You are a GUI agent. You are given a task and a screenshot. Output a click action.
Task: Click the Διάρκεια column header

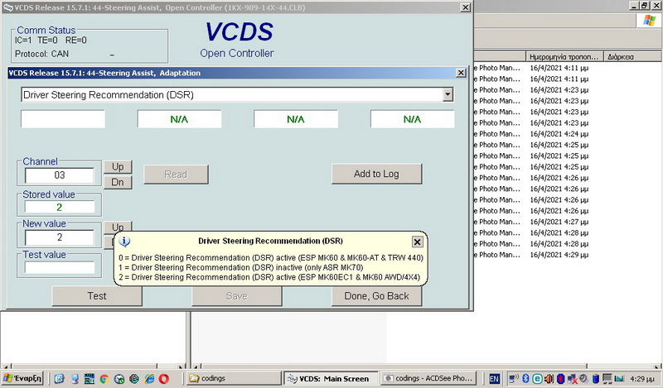[632, 56]
